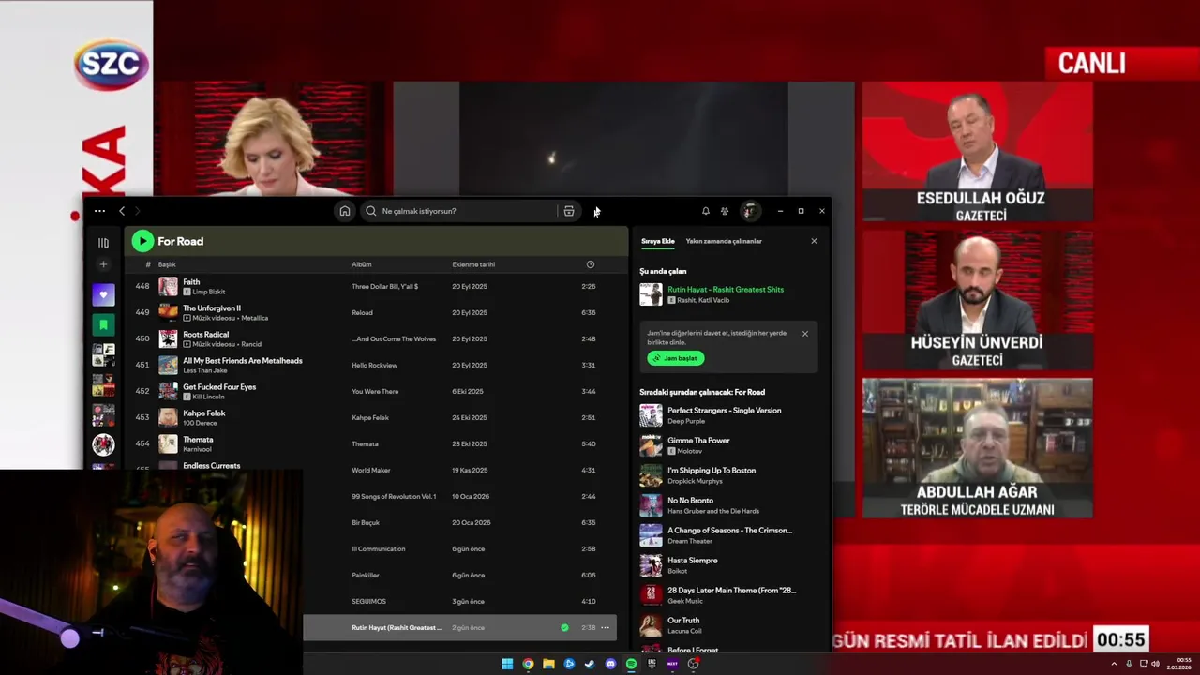Open the notifications bell
The height and width of the screenshot is (675, 1200).
point(706,211)
